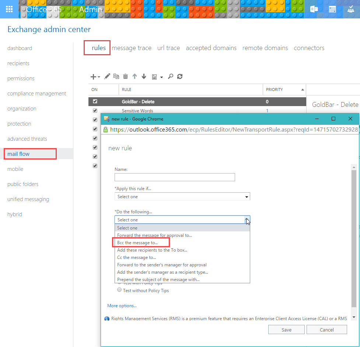Click the plus icon to add a rule
The height and width of the screenshot is (347, 360).
[93, 77]
